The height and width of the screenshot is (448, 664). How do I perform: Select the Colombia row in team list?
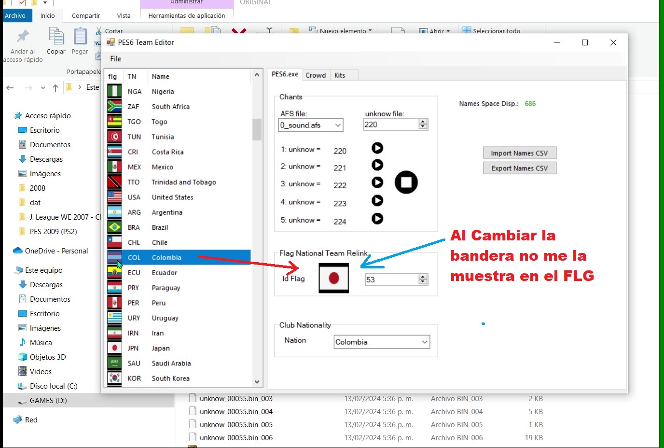coord(179,257)
